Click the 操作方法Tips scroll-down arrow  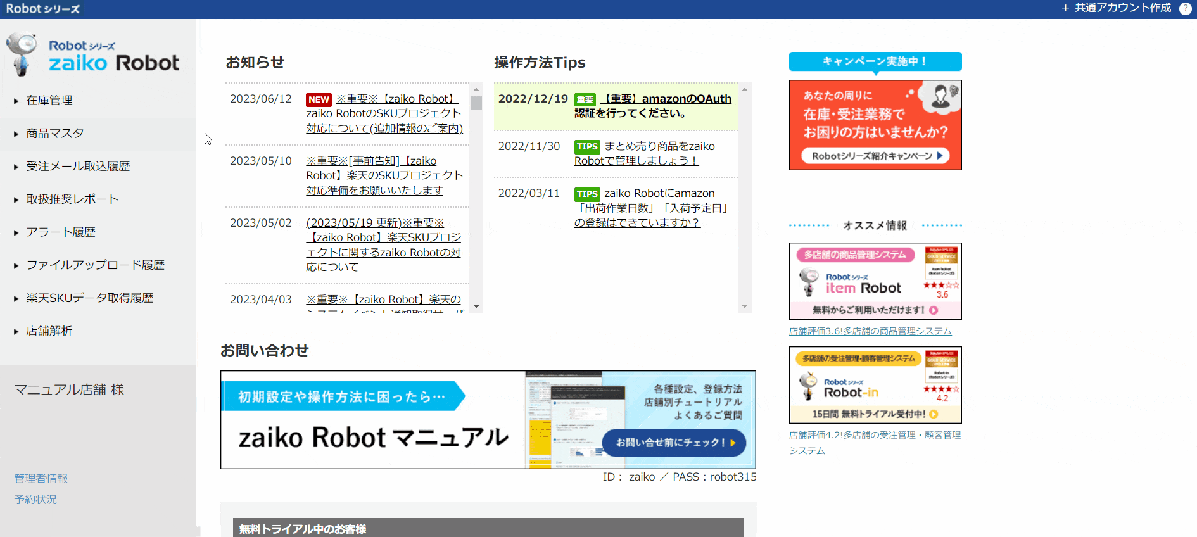(x=745, y=306)
